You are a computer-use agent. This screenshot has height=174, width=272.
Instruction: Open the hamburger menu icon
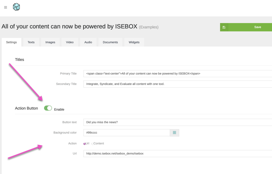tap(6, 7)
